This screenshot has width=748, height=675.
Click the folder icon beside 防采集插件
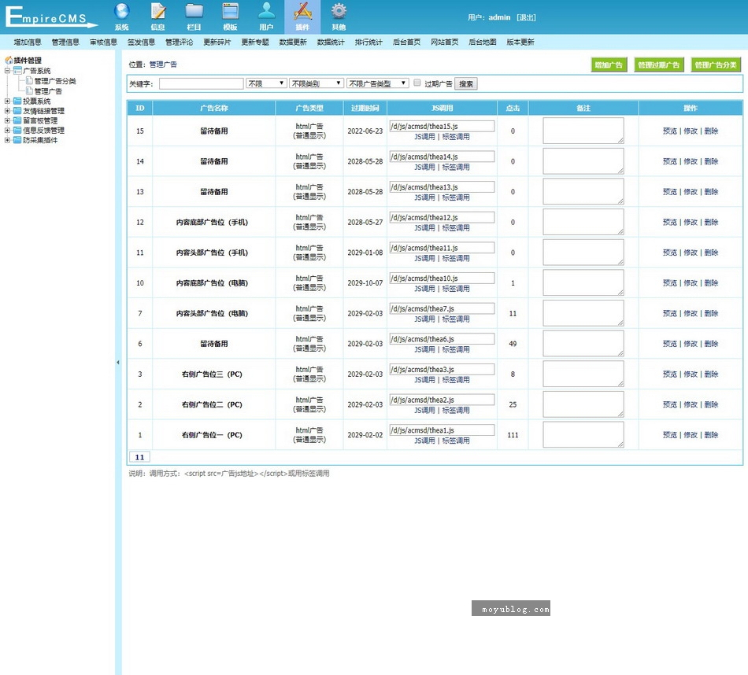[17, 140]
